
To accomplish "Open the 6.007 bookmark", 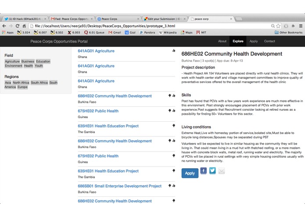I will [x=40, y=33].
